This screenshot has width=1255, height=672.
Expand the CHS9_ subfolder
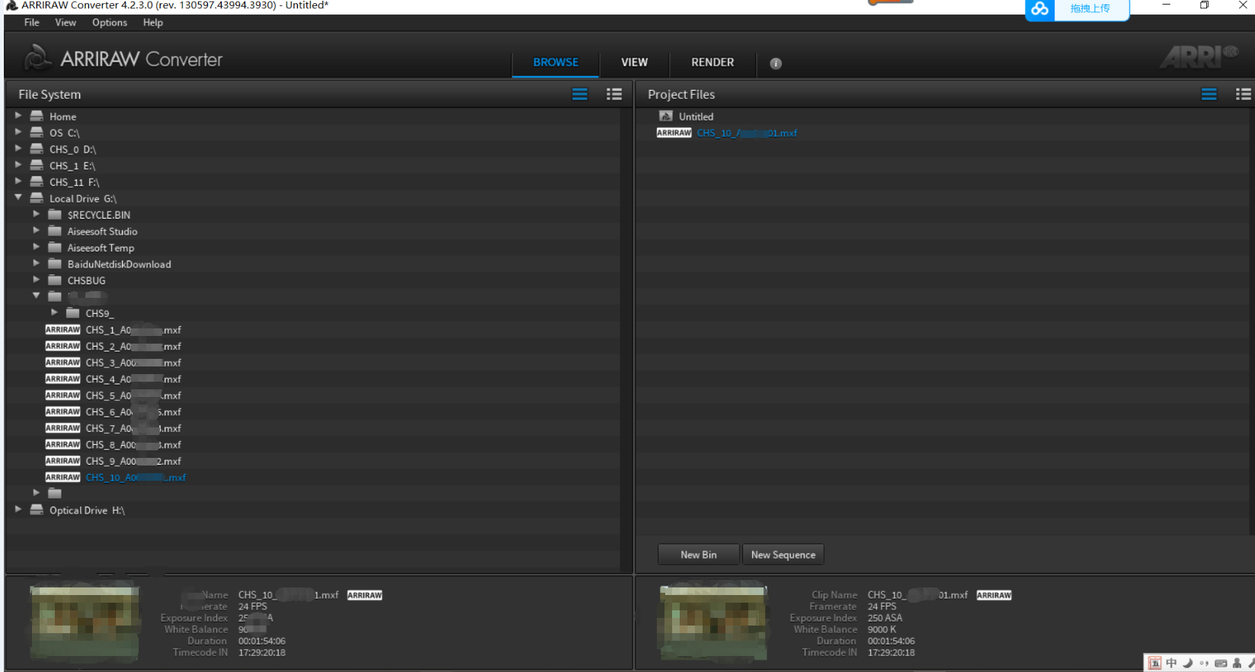pyautogui.click(x=55, y=312)
